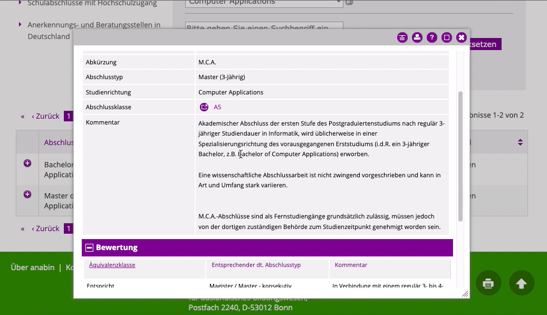This screenshot has height=315, width=547.
Task: Open the Computer Applications dropdown
Action: coord(264,3)
